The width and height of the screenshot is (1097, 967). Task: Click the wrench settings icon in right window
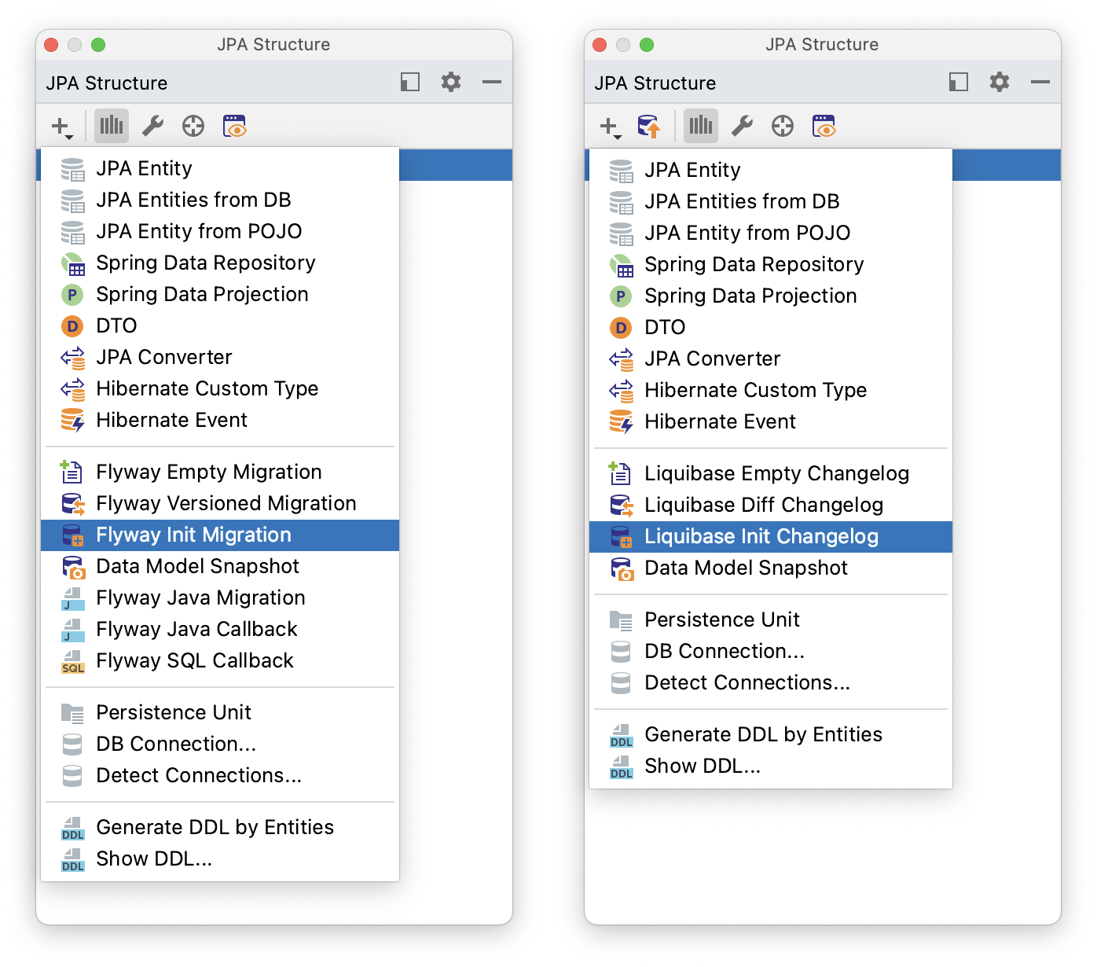point(742,126)
